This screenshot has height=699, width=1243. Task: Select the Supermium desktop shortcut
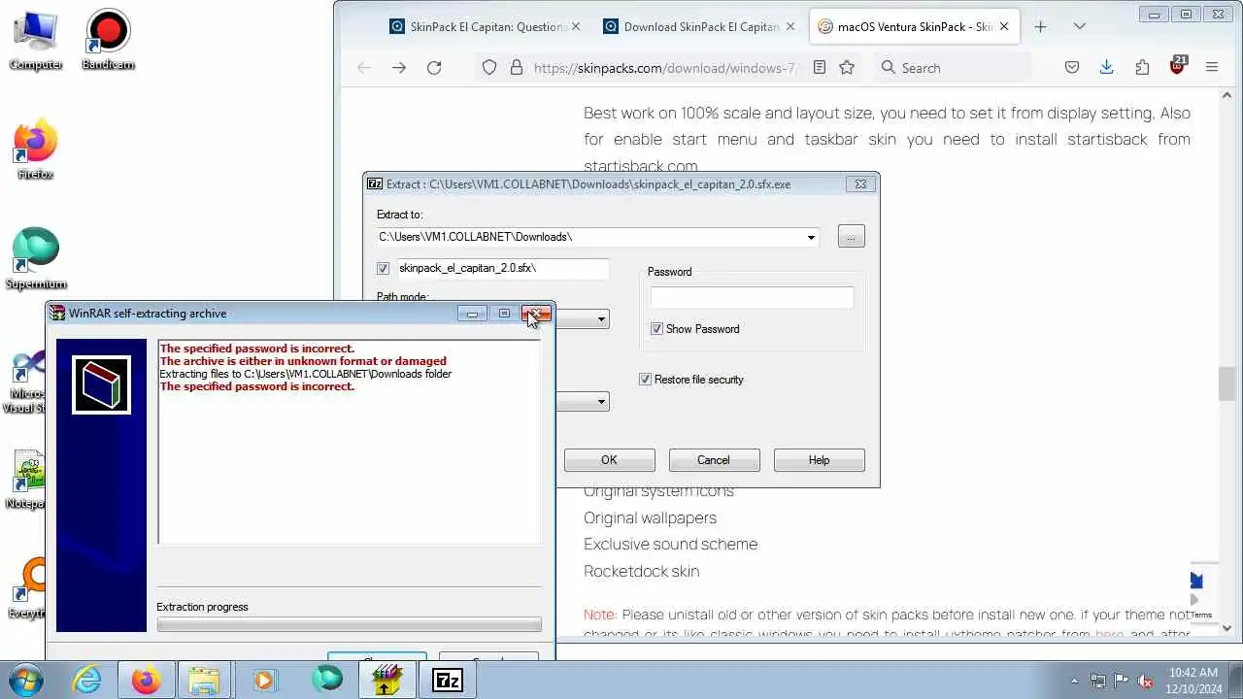36,259
